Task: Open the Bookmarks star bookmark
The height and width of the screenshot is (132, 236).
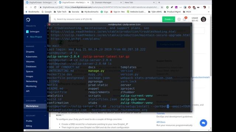Action: [32, 12]
